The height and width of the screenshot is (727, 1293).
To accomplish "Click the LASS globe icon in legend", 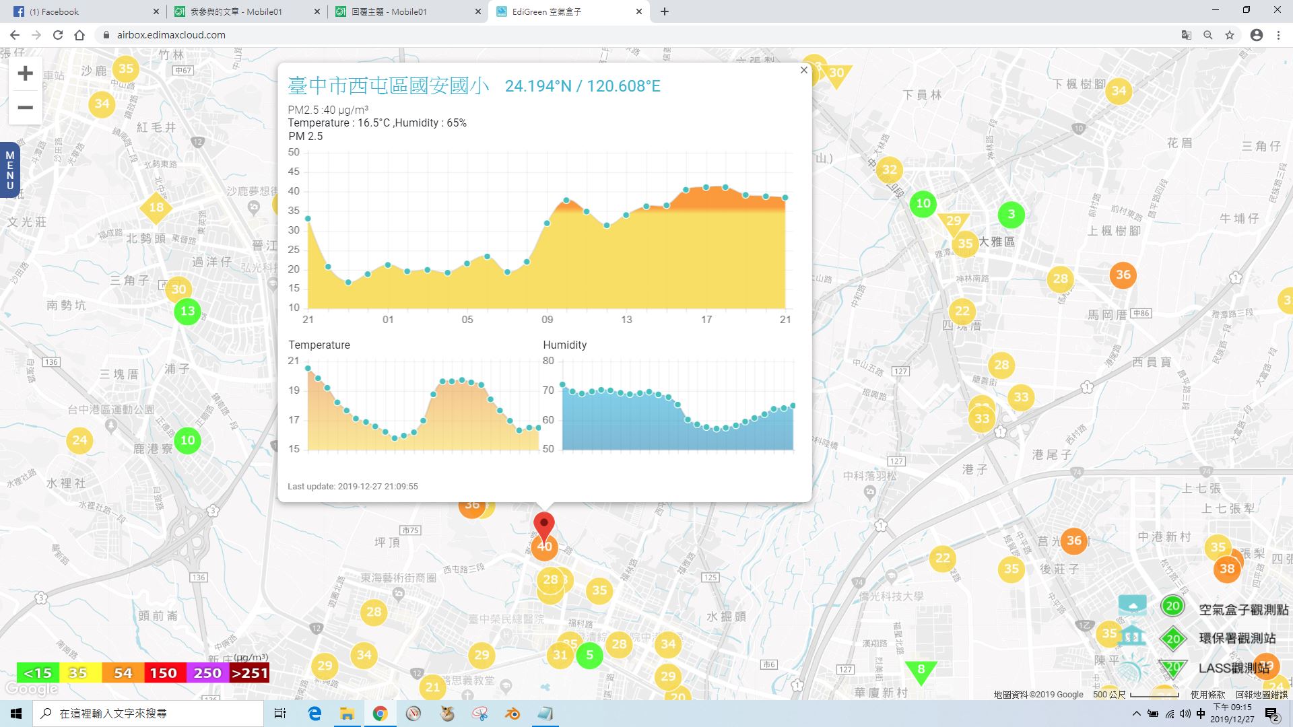I will pos(1132,667).
